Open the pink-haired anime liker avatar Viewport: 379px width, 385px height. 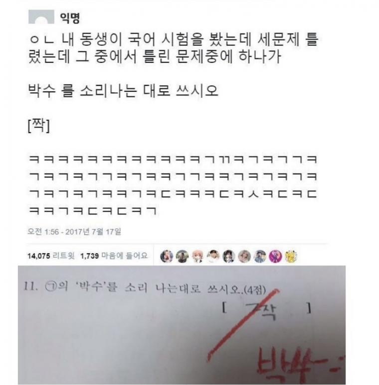(x=197, y=256)
